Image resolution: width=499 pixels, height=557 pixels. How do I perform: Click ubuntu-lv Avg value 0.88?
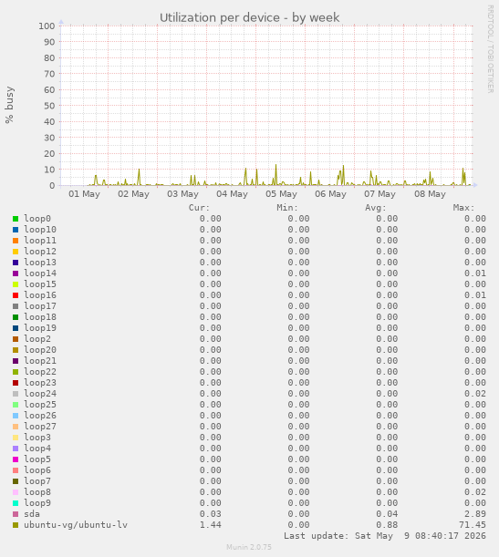(x=387, y=525)
